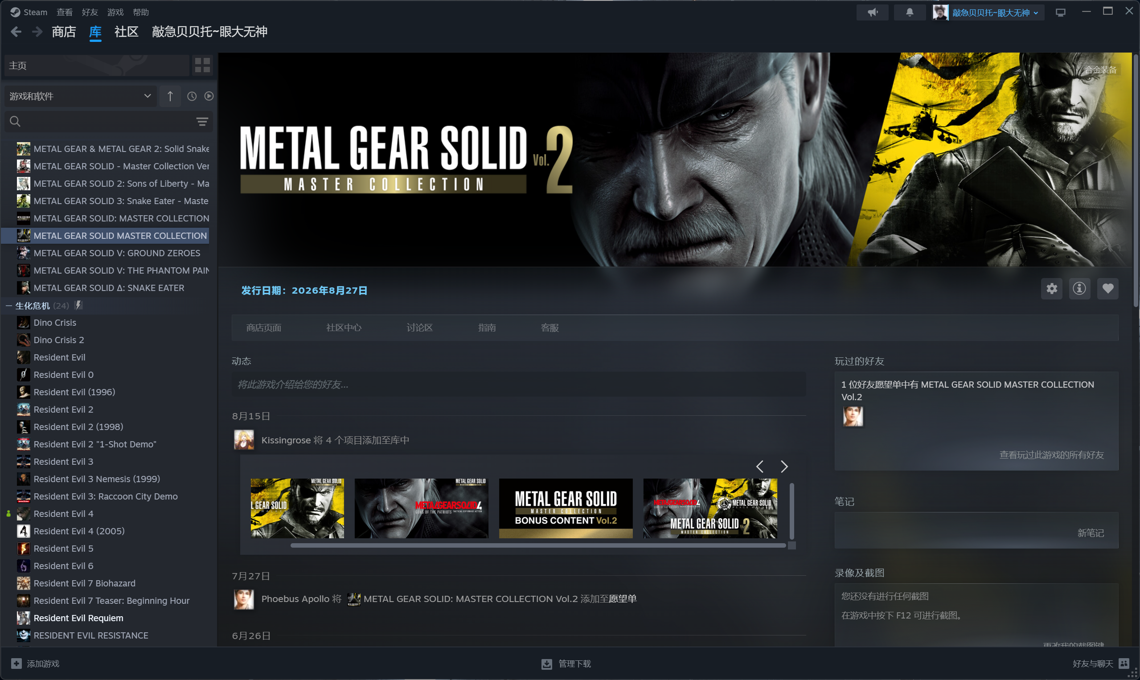Open 查看玩过此游戏的所有好友 link
Image resolution: width=1140 pixels, height=680 pixels.
1052,455
